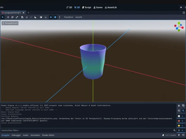Switch to 2D workspace
The height and width of the screenshot is (139, 186).
pyautogui.click(x=69, y=7)
